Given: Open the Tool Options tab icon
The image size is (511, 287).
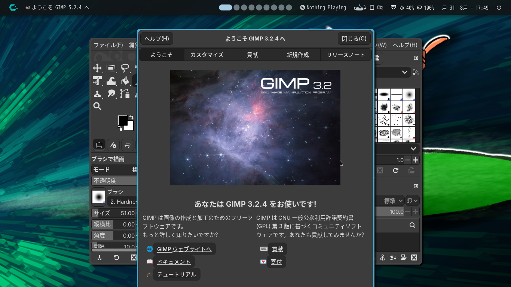Looking at the screenshot, I should 99,145.
